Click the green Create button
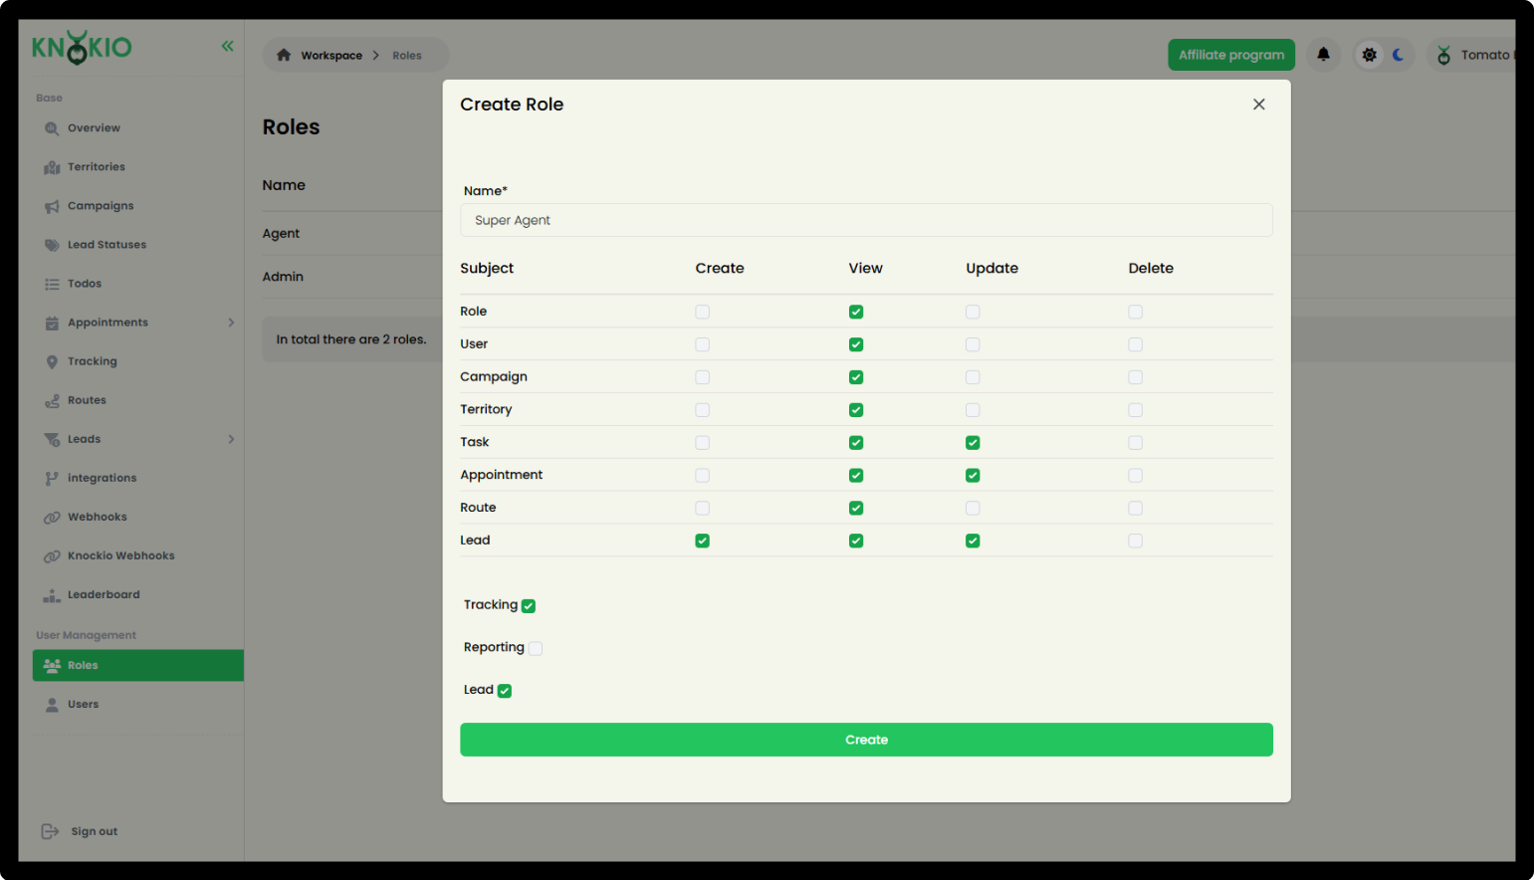Screen dimensions: 1534x880 (x=866, y=740)
